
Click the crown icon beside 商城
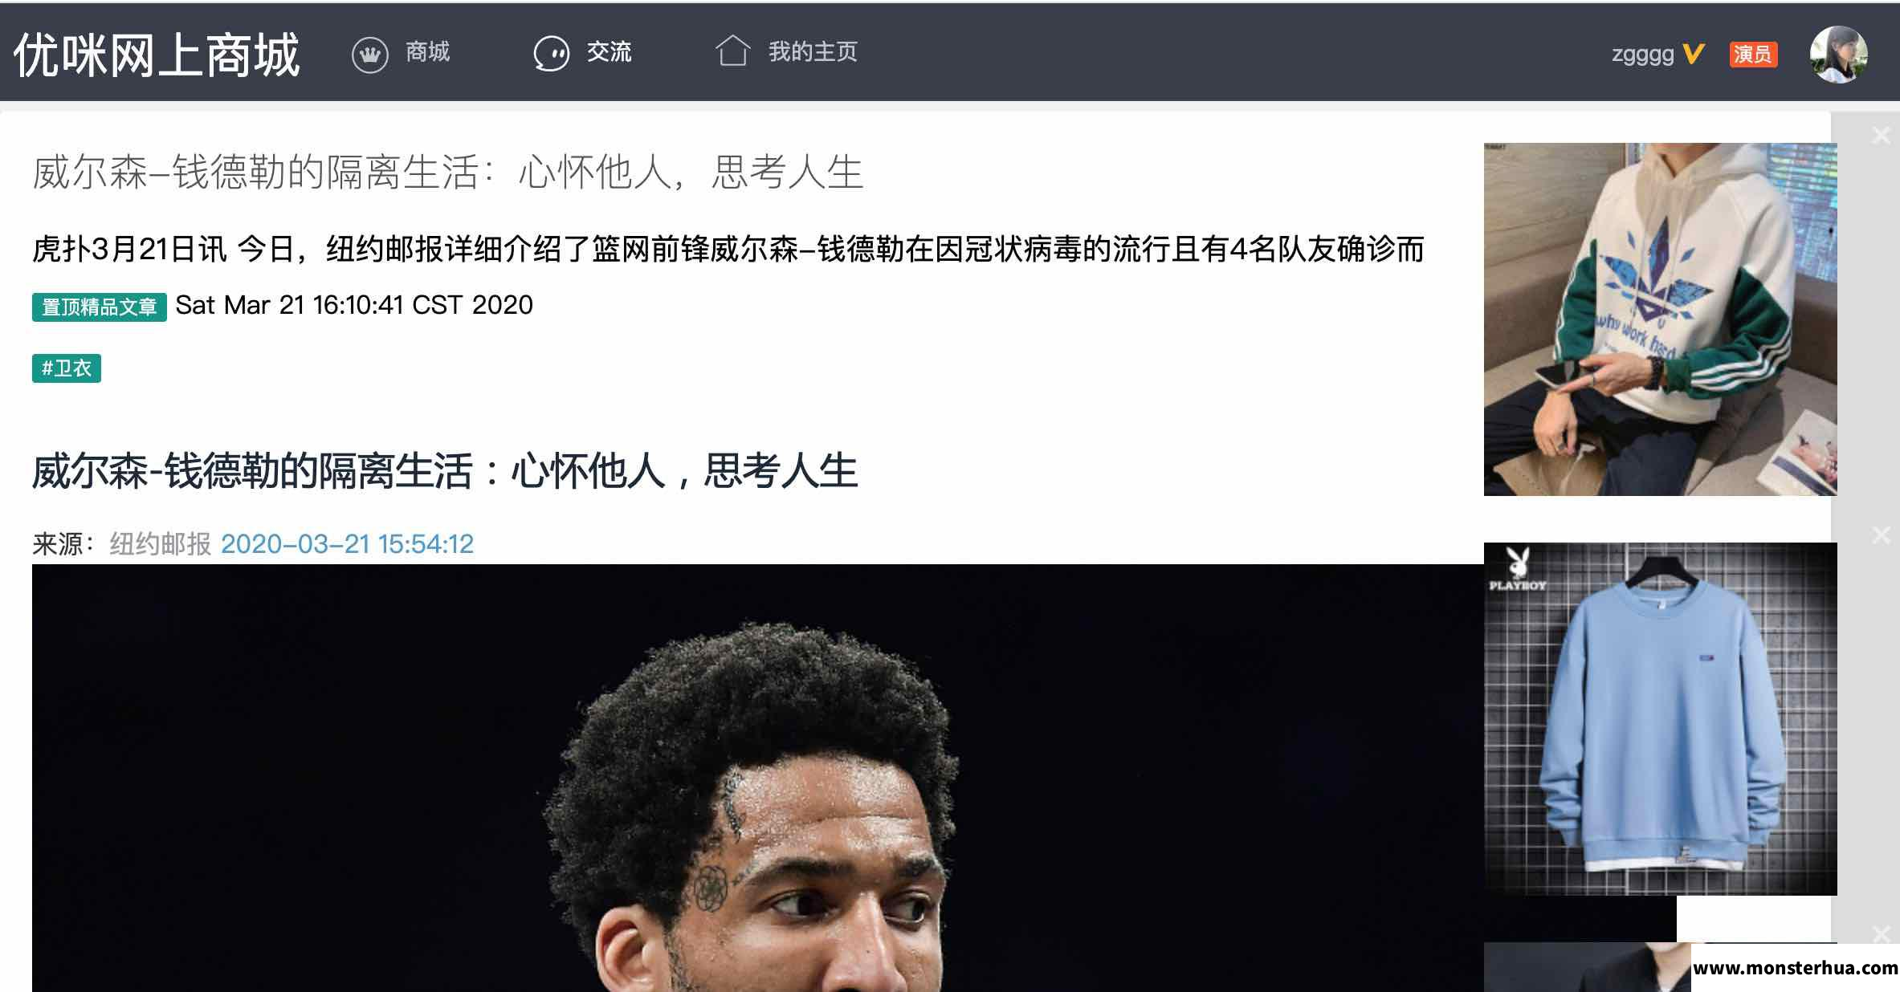pos(369,55)
